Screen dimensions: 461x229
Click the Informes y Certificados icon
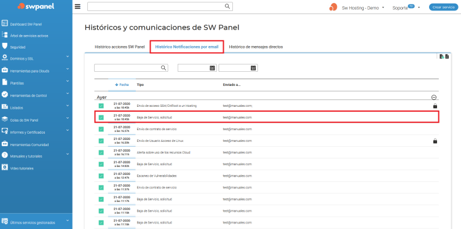[x=5, y=131]
